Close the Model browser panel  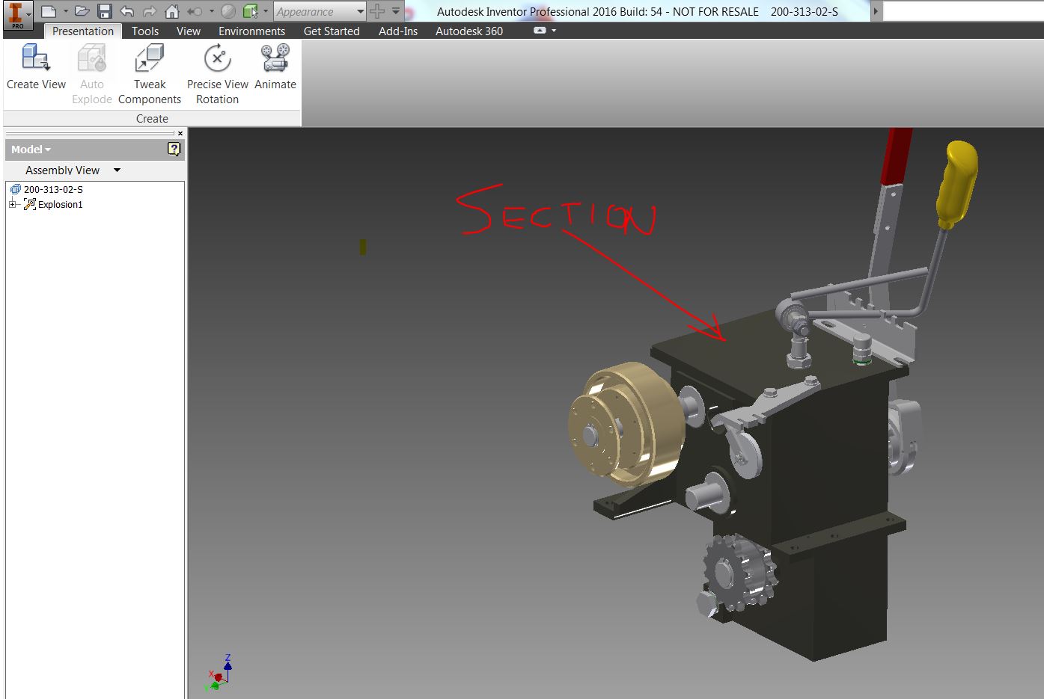(x=180, y=133)
